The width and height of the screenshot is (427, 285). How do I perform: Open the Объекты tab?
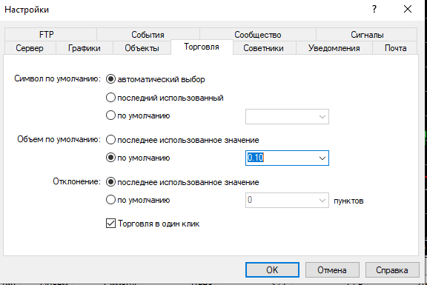click(x=142, y=48)
